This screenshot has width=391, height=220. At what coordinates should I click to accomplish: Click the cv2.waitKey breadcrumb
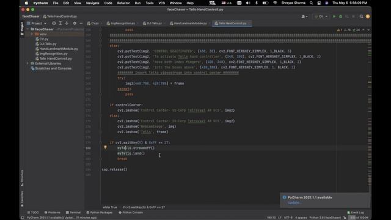coord(144,207)
